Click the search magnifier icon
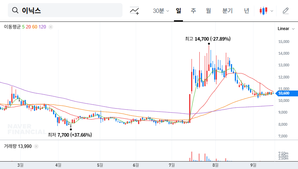 pyautogui.click(x=15, y=10)
